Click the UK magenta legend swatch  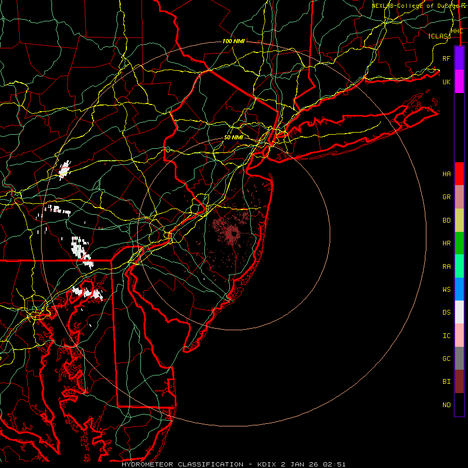459,82
